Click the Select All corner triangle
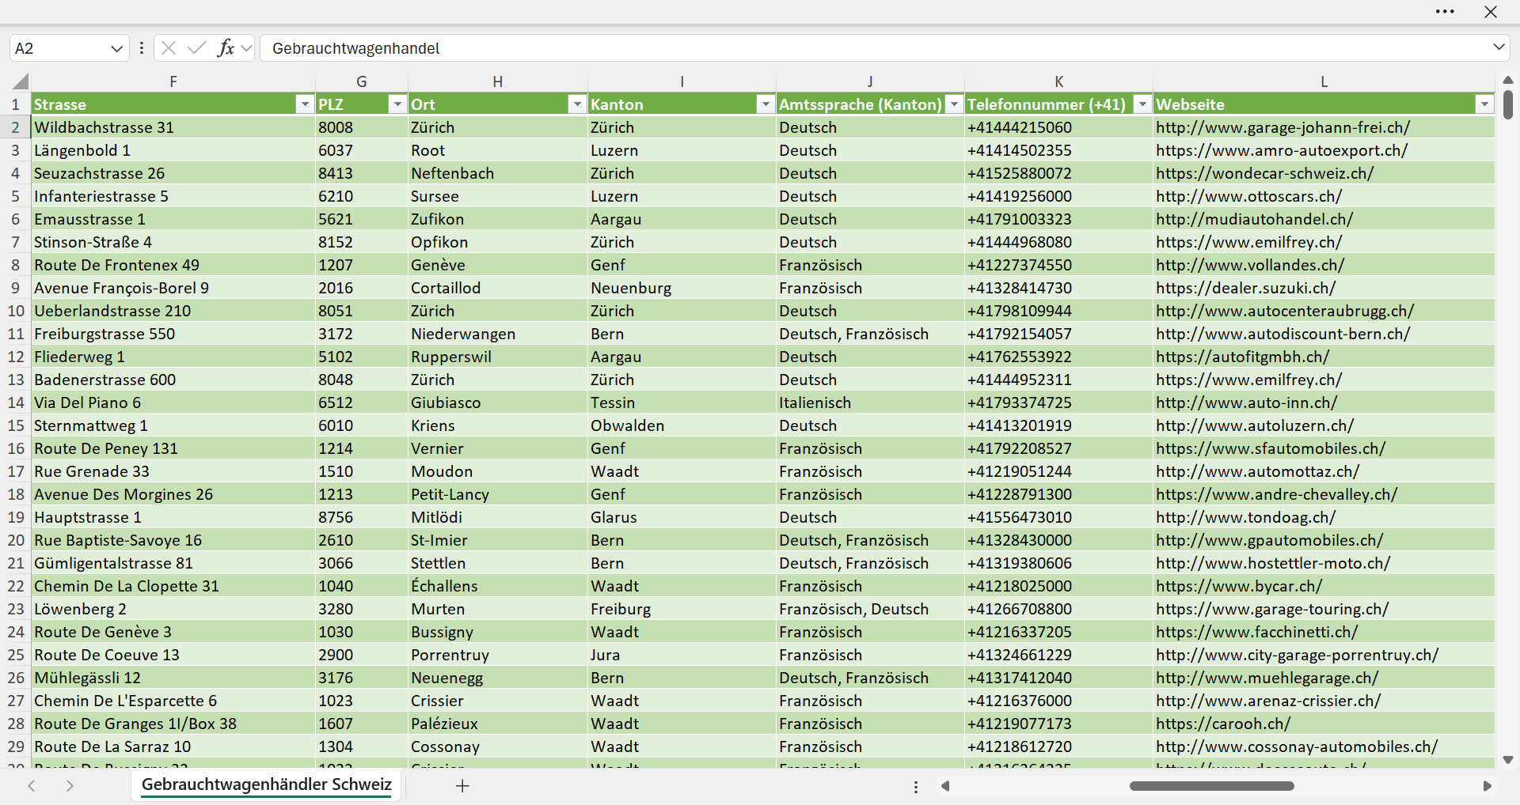This screenshot has width=1520, height=805. pyautogui.click(x=21, y=81)
